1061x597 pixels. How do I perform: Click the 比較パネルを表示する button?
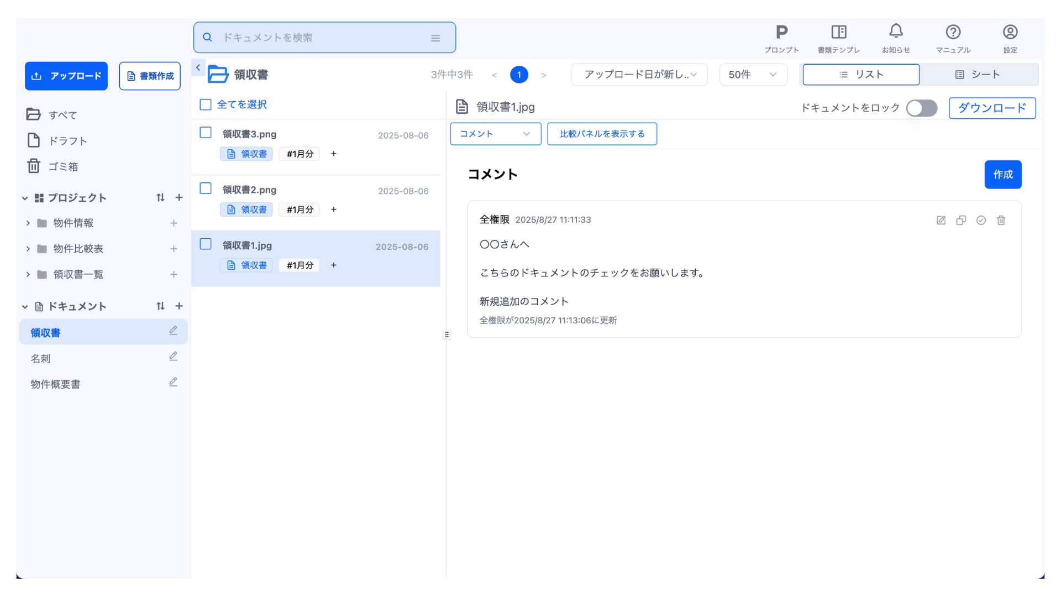(602, 134)
